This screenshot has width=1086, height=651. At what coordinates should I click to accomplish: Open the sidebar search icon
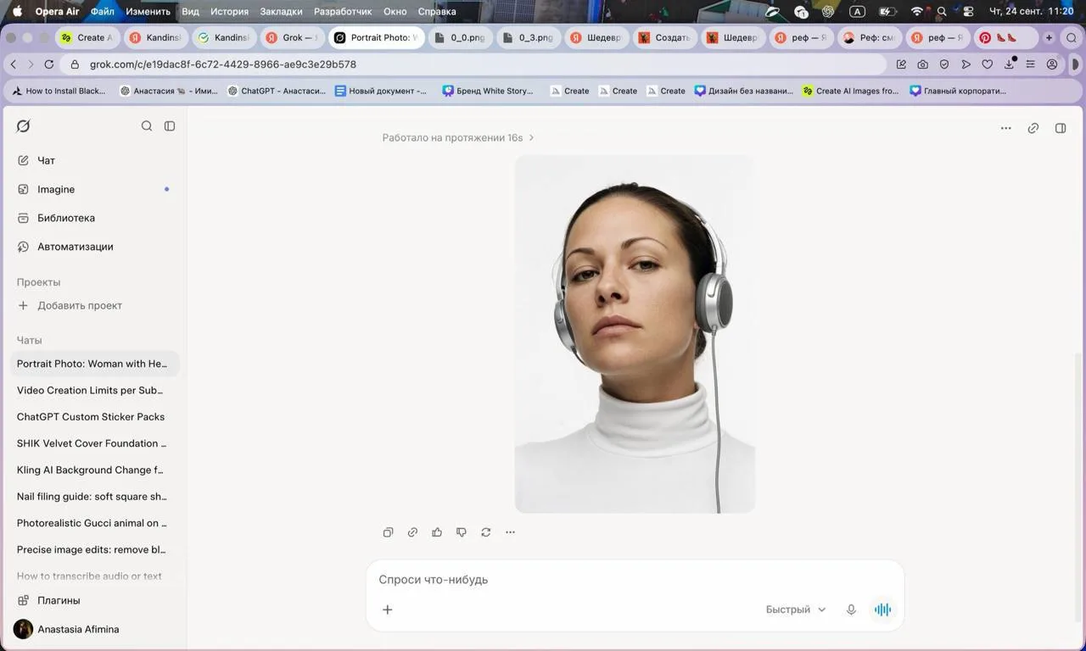(x=147, y=126)
